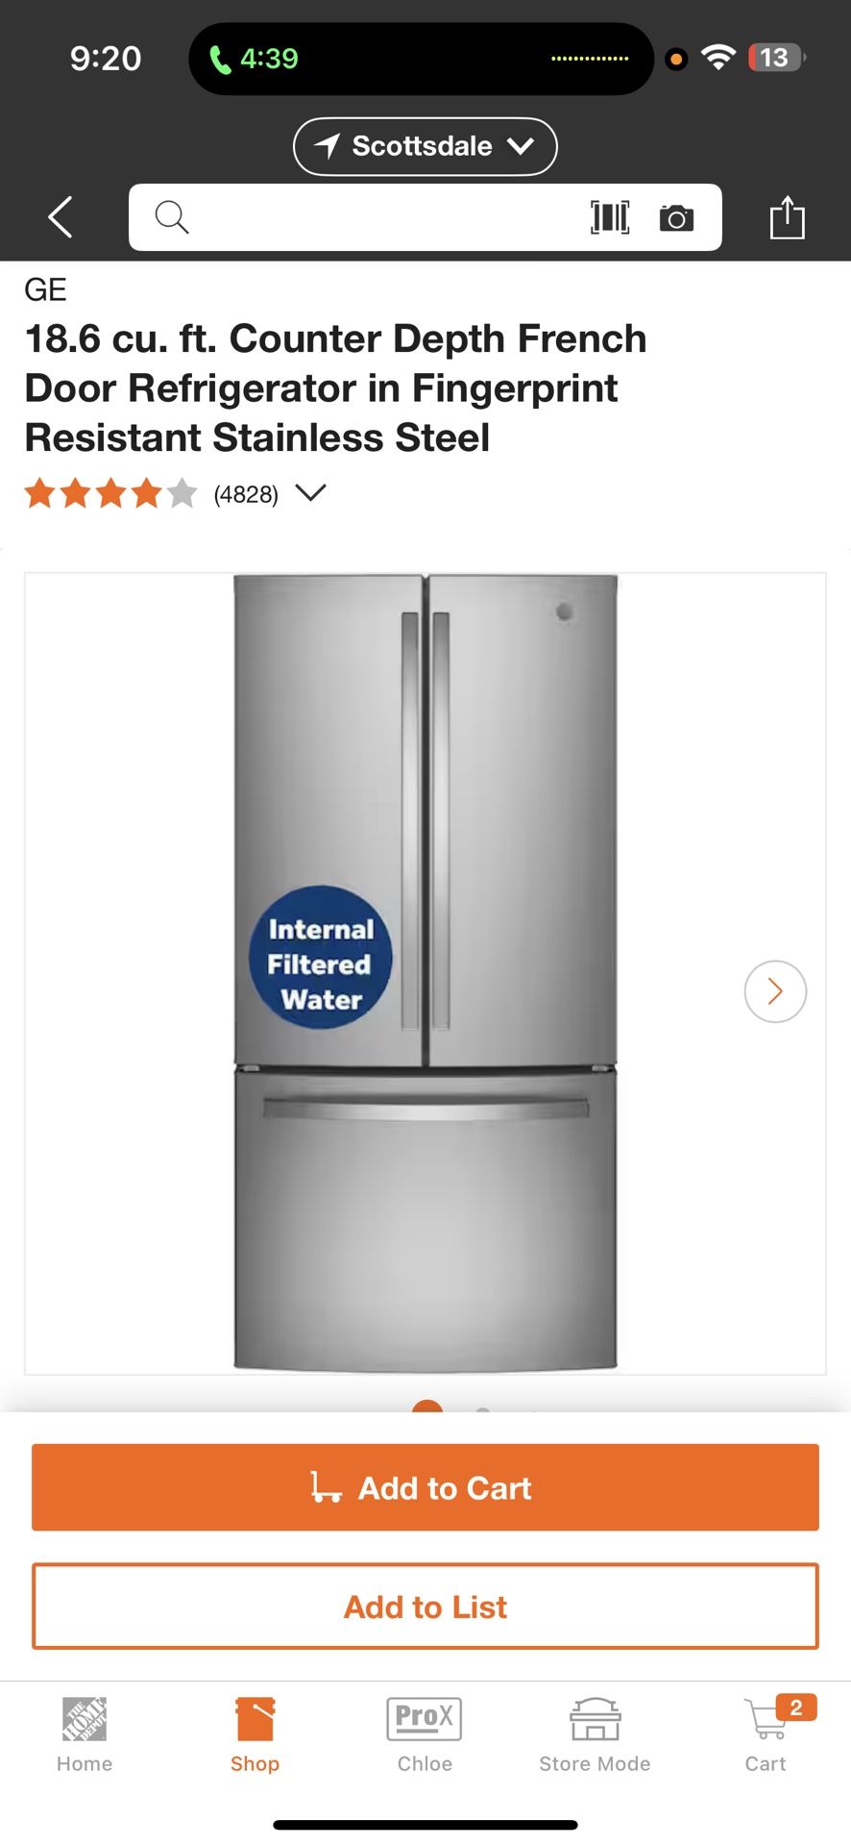Tap the refrigerator product image
Screen dimensions: 851x1846
(x=425, y=973)
